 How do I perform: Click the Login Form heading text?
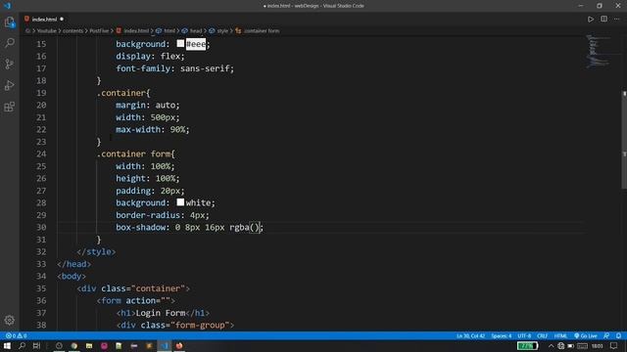[x=161, y=313]
